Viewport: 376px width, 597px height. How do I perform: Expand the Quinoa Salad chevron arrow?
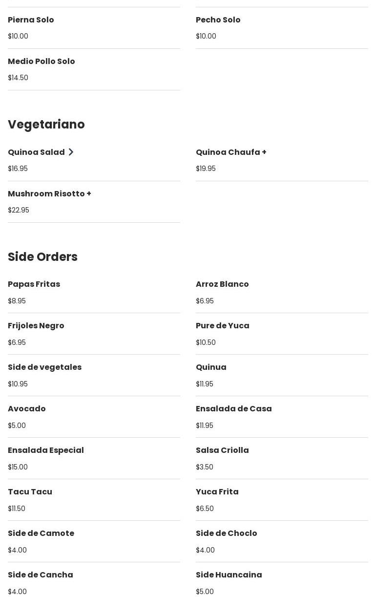point(71,152)
